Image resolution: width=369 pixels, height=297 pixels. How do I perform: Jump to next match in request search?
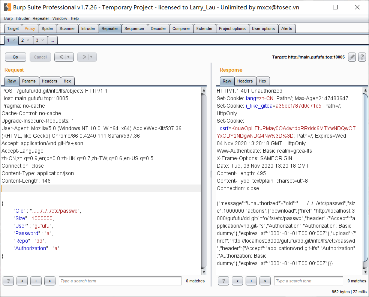point(50,281)
